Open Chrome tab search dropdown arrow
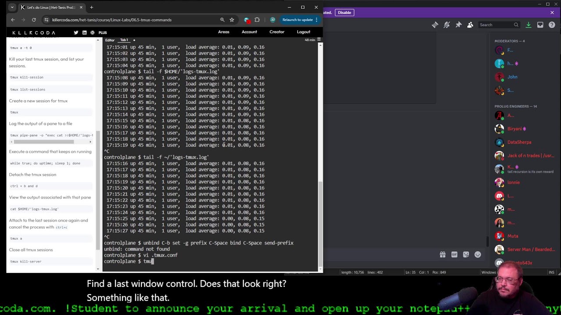561x315 pixels. [12, 7]
